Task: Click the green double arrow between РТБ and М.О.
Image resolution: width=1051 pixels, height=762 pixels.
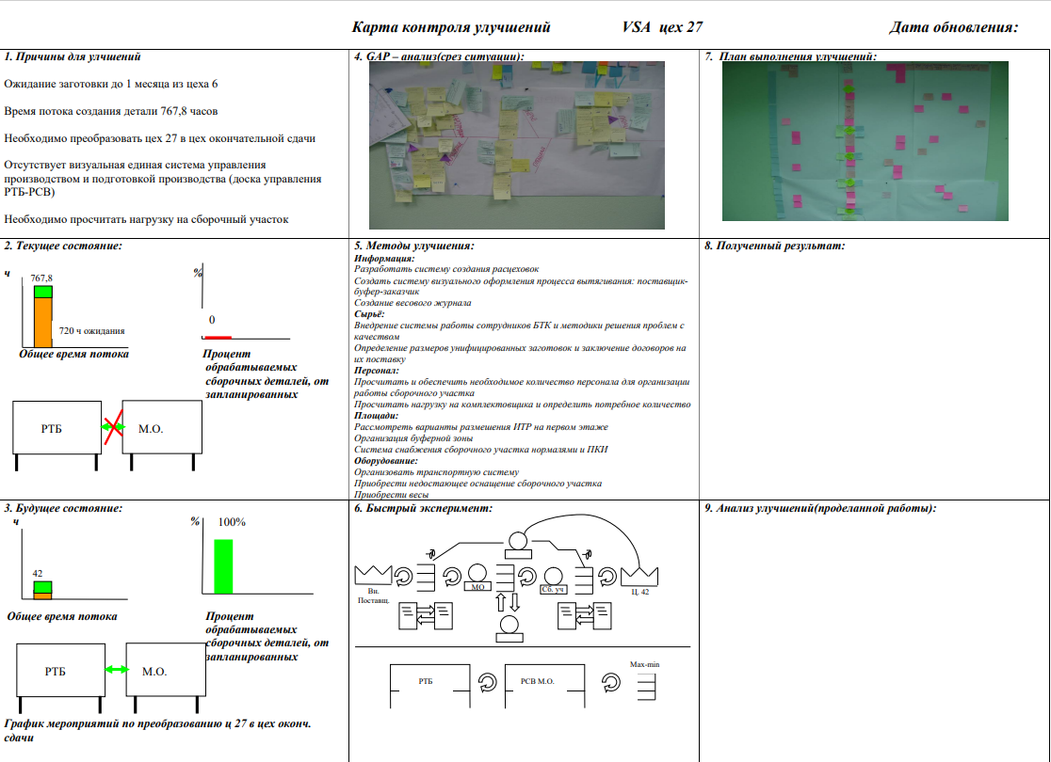Action: [117, 669]
